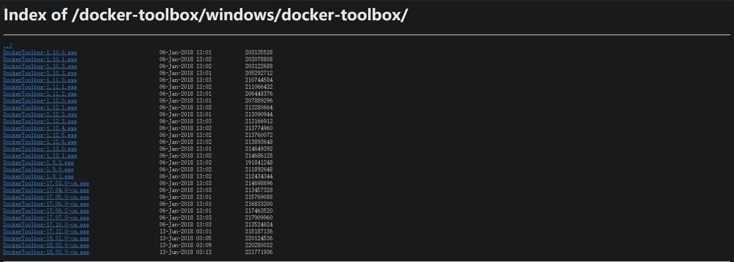Download DockerToolbox-1.11.0.exe
Screen dimensions: 734x262
coord(40,80)
